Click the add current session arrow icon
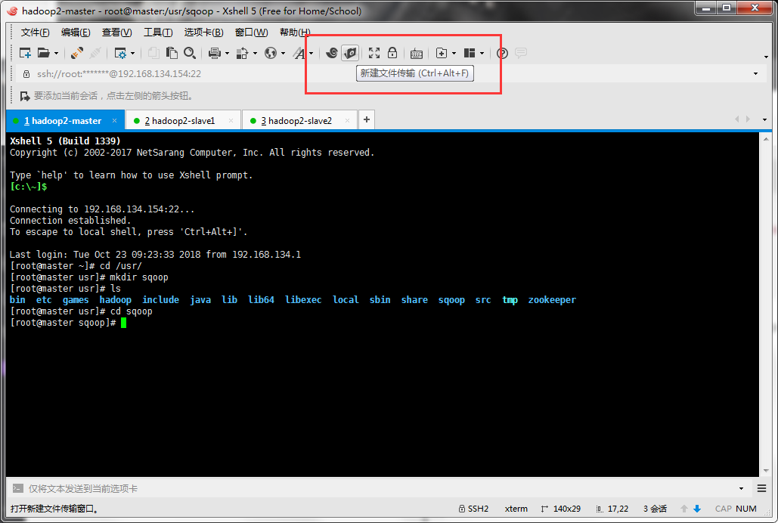The image size is (778, 523). [x=24, y=96]
